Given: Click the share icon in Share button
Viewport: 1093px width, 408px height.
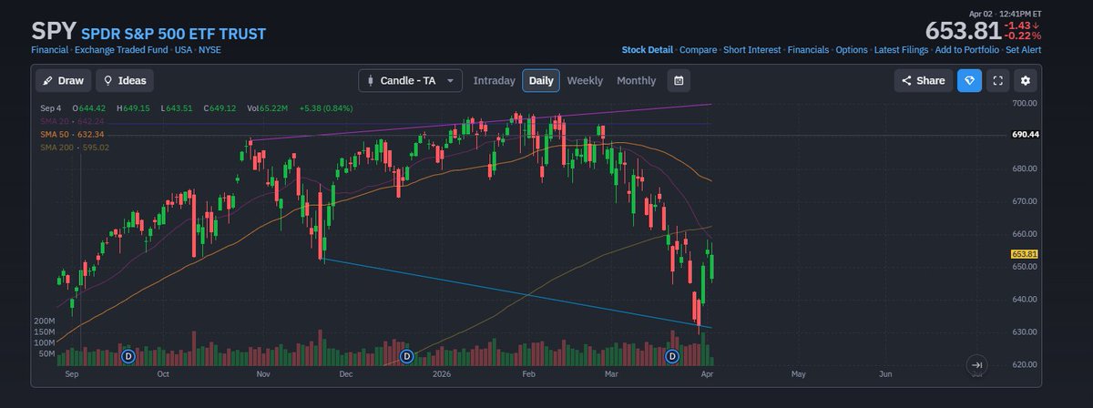Looking at the screenshot, I should (907, 80).
